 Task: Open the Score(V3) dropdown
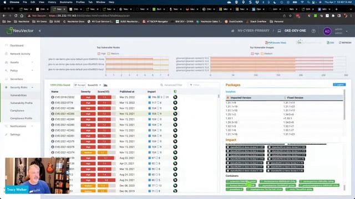94,85
